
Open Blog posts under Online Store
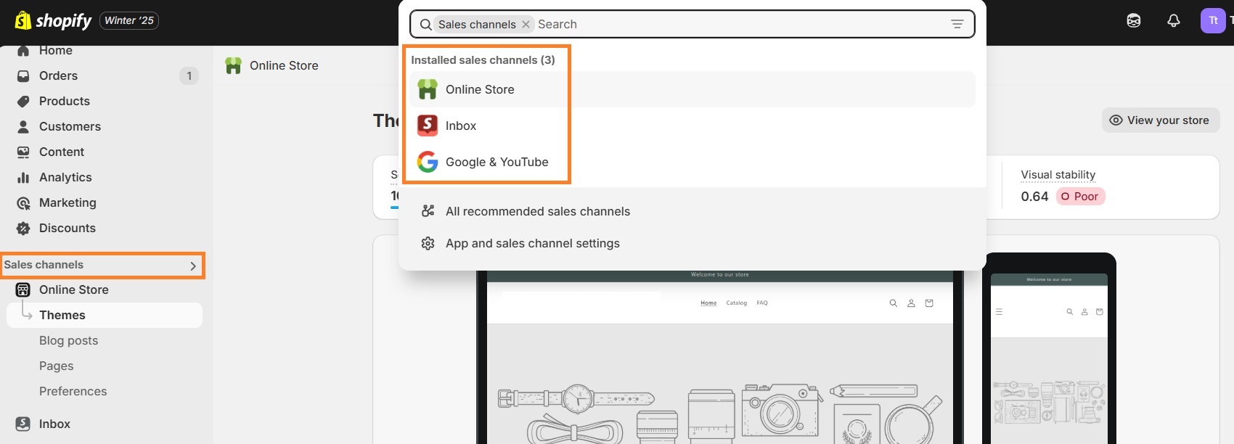pos(68,340)
